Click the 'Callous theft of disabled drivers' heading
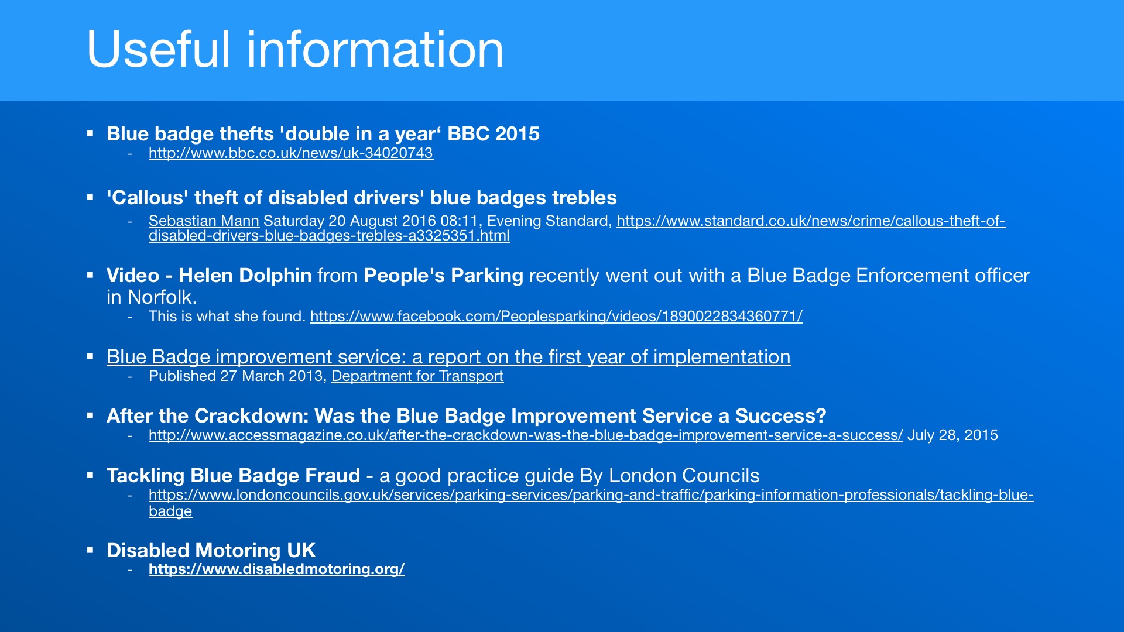Image resolution: width=1124 pixels, height=632 pixels. pyautogui.click(x=362, y=198)
